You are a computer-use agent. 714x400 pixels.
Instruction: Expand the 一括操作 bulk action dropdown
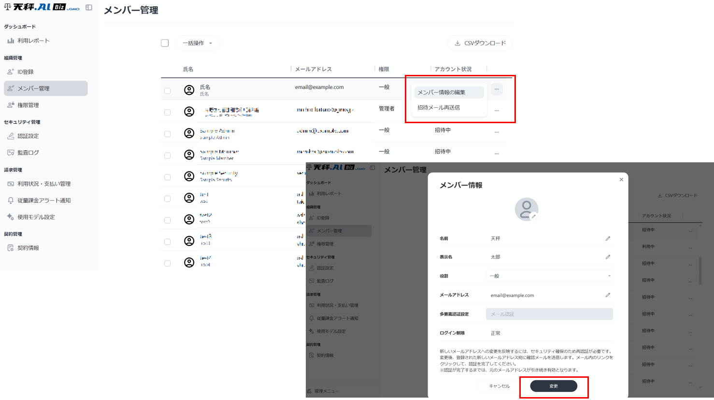(x=198, y=43)
